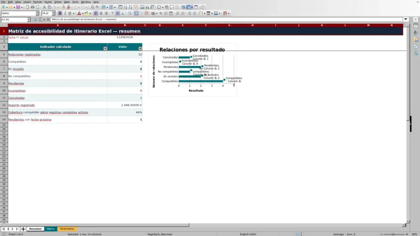Open sidebar Navigator compass icon

click(x=416, y=46)
